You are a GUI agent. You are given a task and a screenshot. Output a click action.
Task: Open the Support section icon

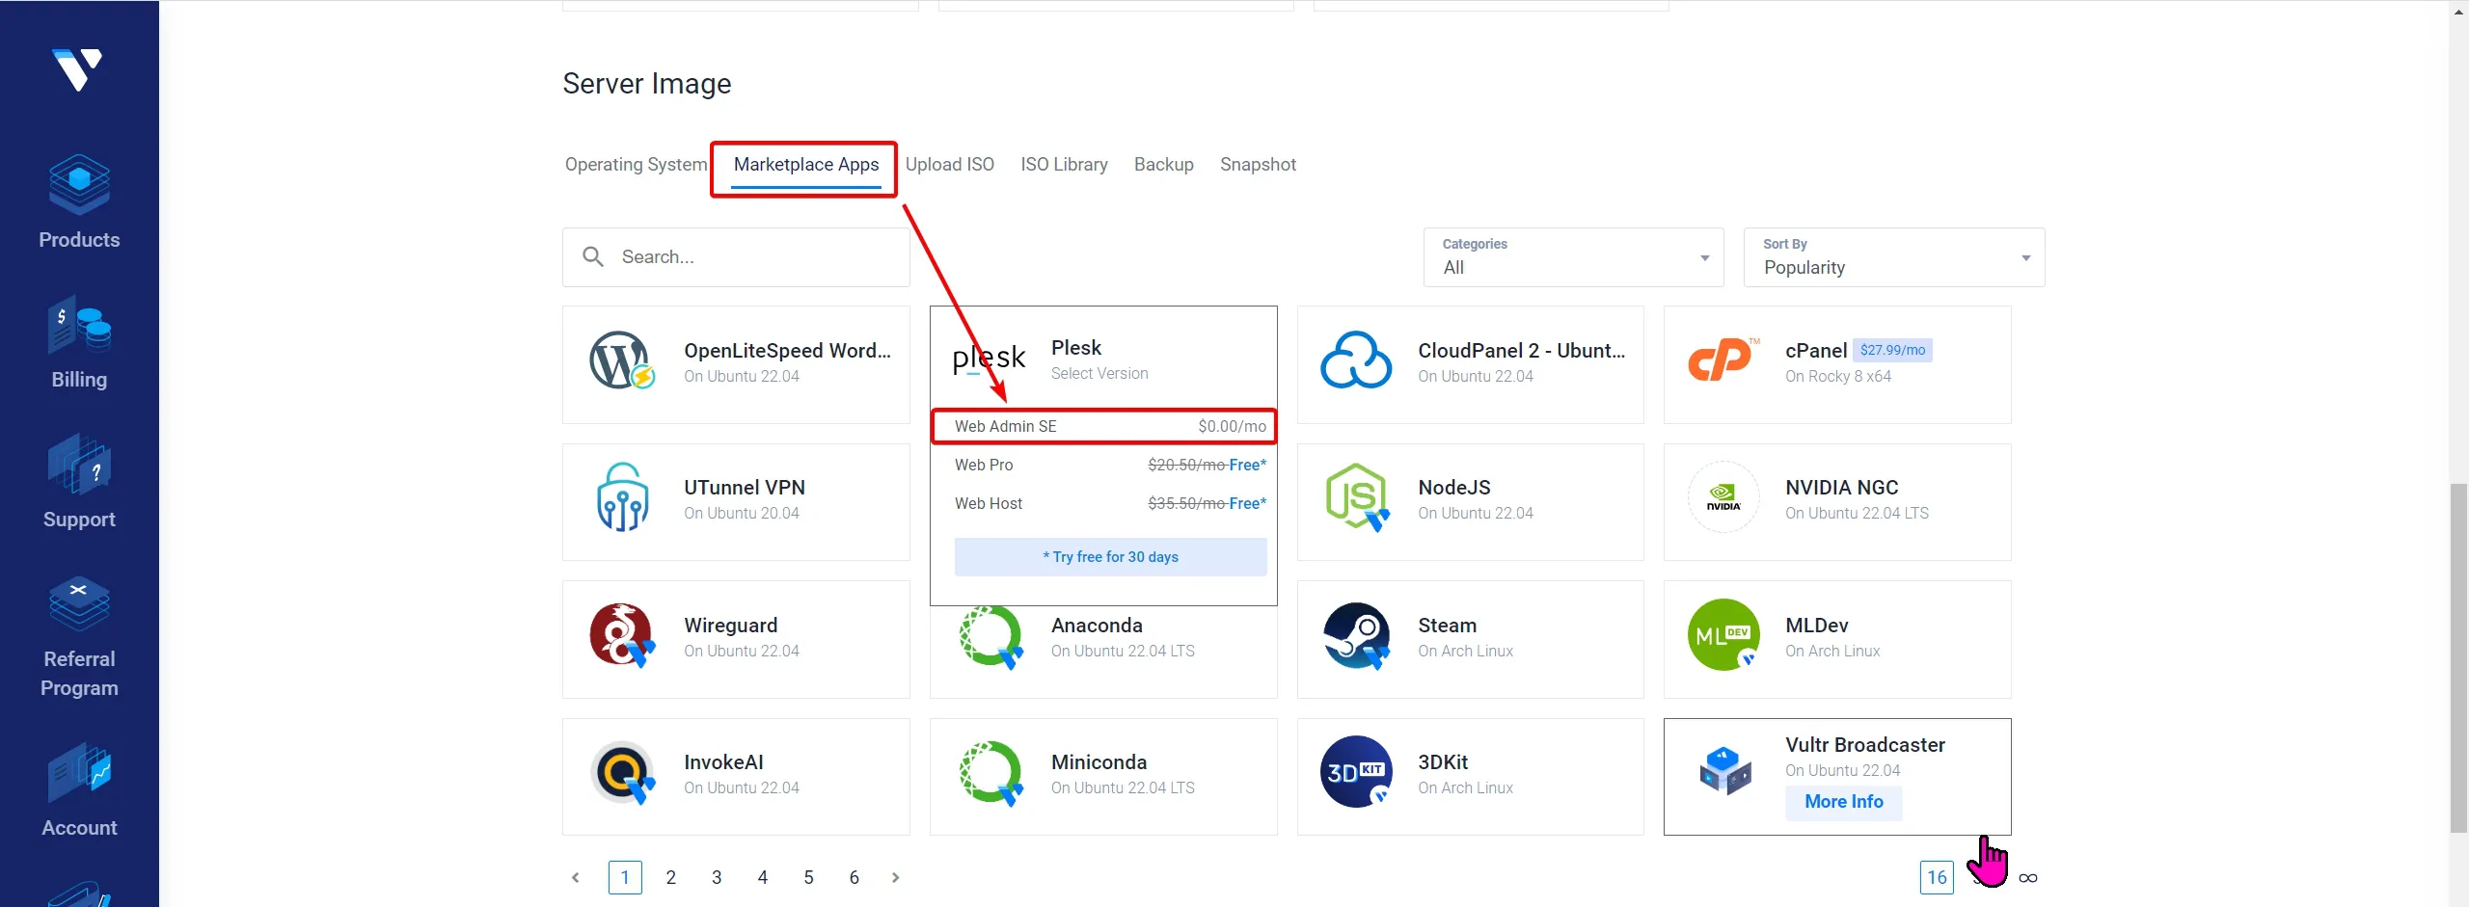click(79, 465)
